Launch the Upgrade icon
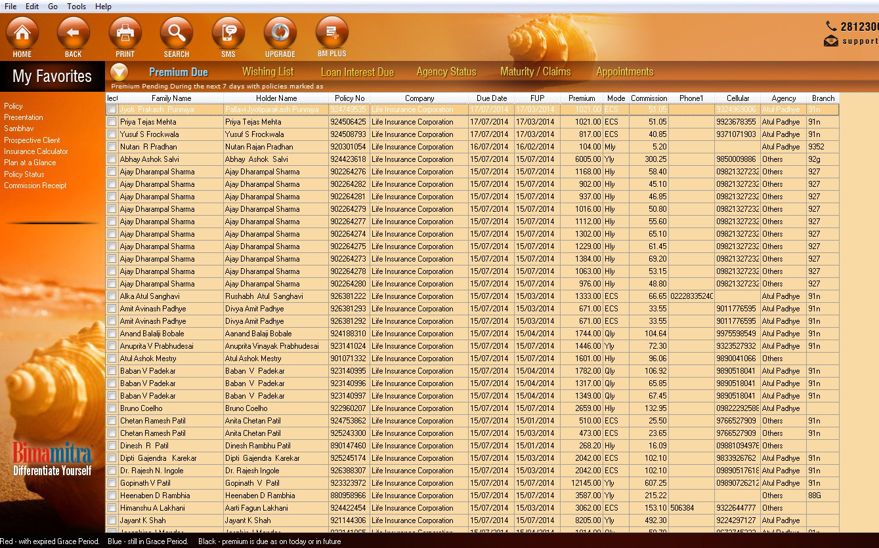 [x=280, y=33]
